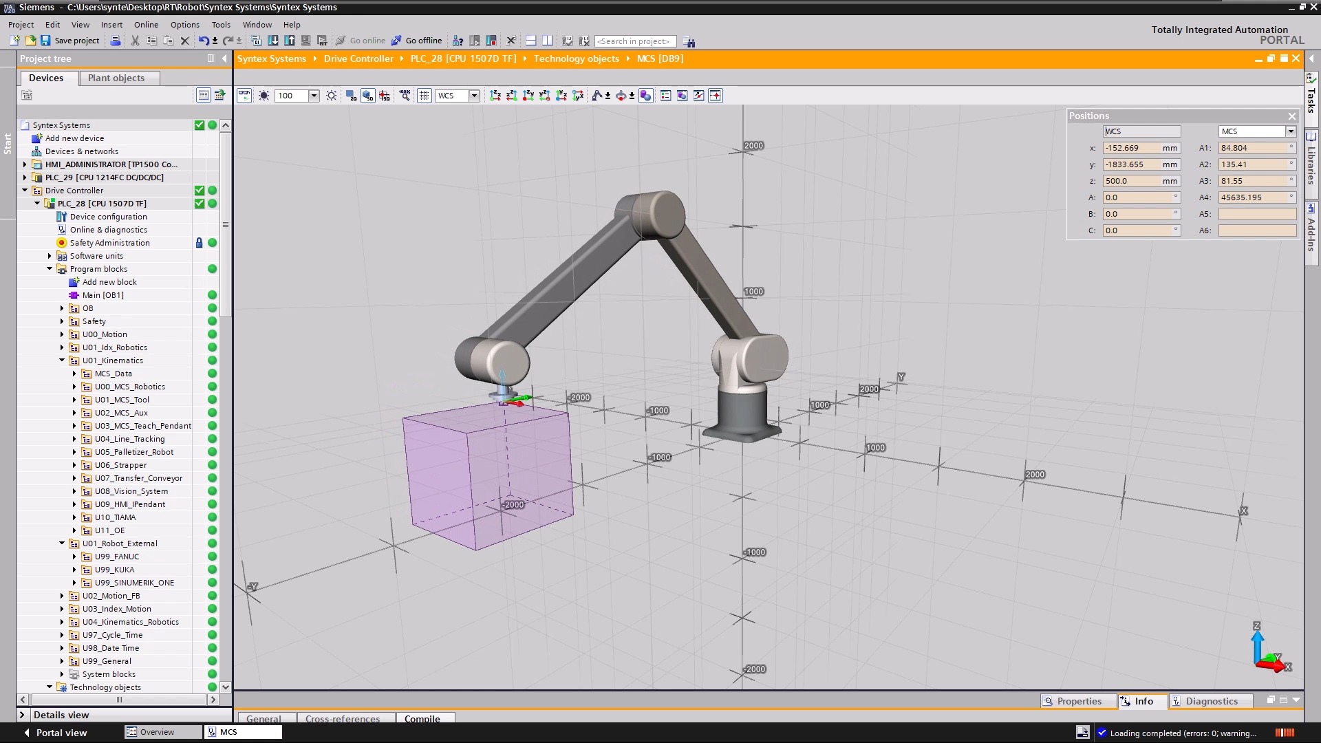Click the Print icon in main toolbar

pos(115,41)
